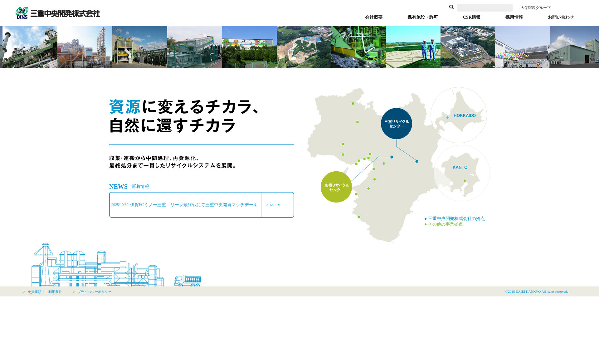
Task: Open the プライバシーポリシー footer link
Action: pyautogui.click(x=94, y=291)
